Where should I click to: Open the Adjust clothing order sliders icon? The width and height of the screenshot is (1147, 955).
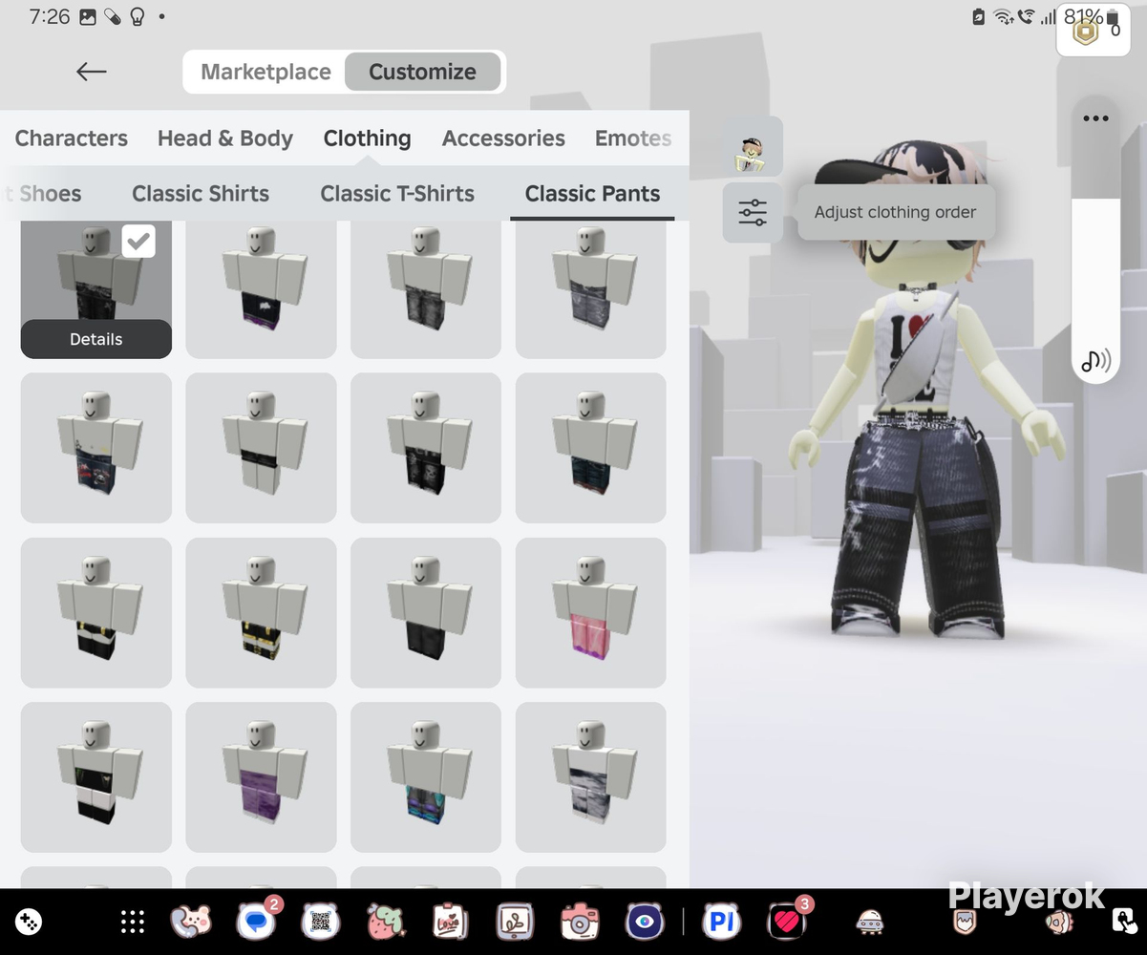pyautogui.click(x=753, y=212)
